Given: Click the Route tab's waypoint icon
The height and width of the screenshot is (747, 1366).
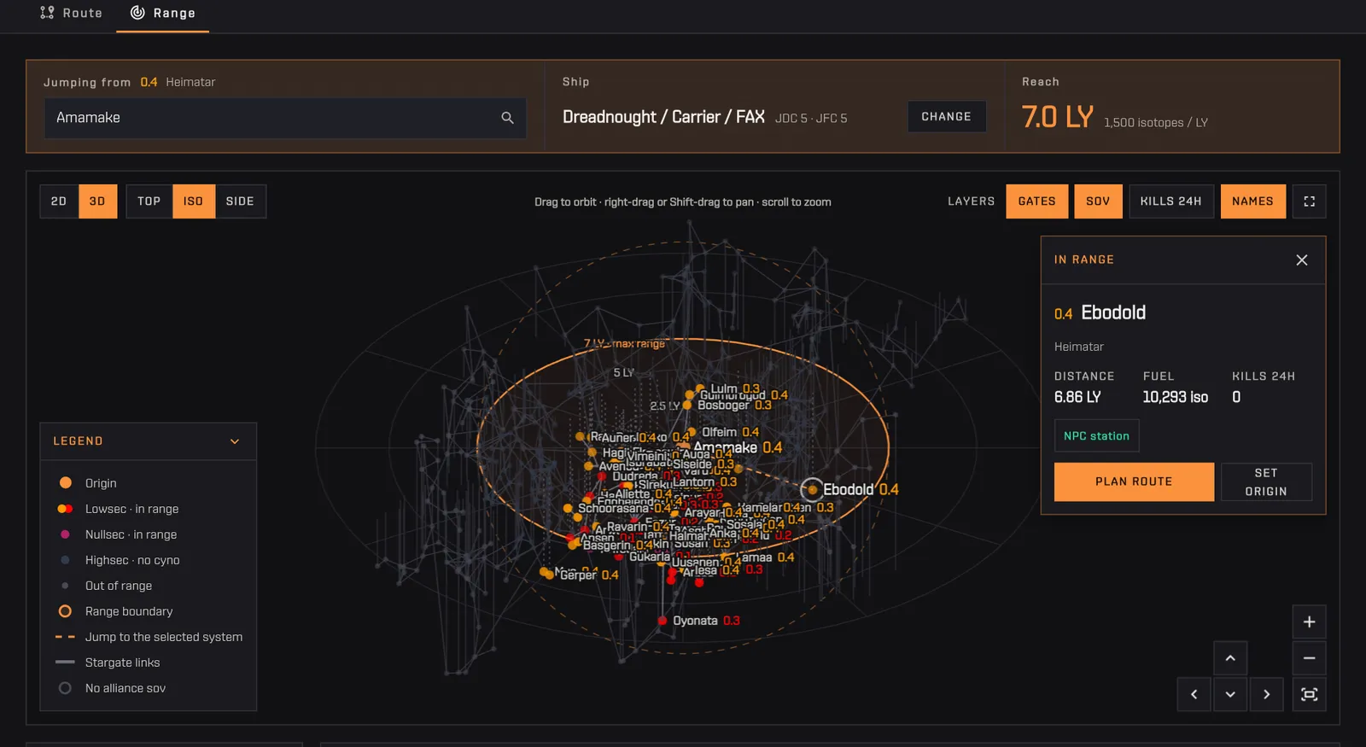Looking at the screenshot, I should coord(47,13).
